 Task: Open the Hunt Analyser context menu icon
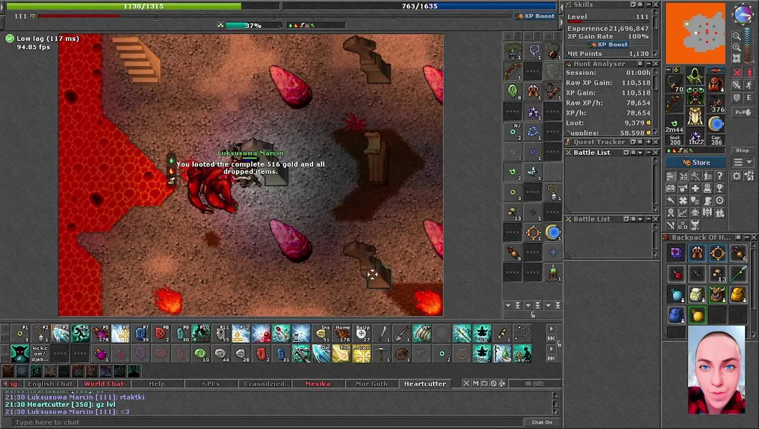pos(640,64)
